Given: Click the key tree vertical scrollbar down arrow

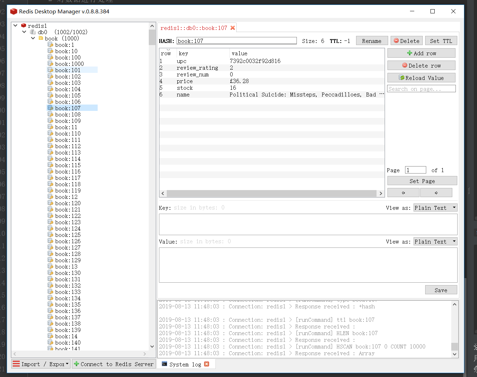Looking at the screenshot, I should (152, 346).
